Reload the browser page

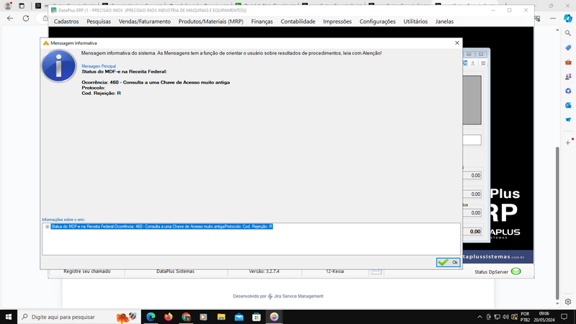tap(26, 18)
